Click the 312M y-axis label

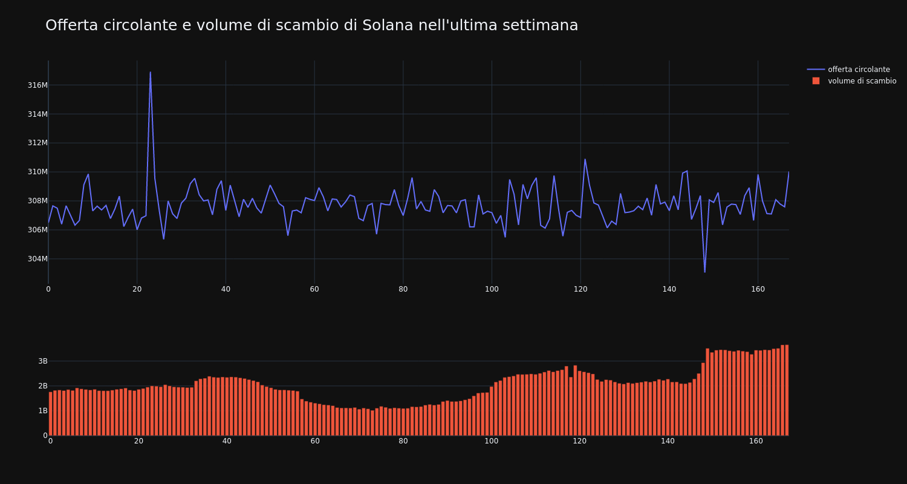pyautogui.click(x=37, y=143)
